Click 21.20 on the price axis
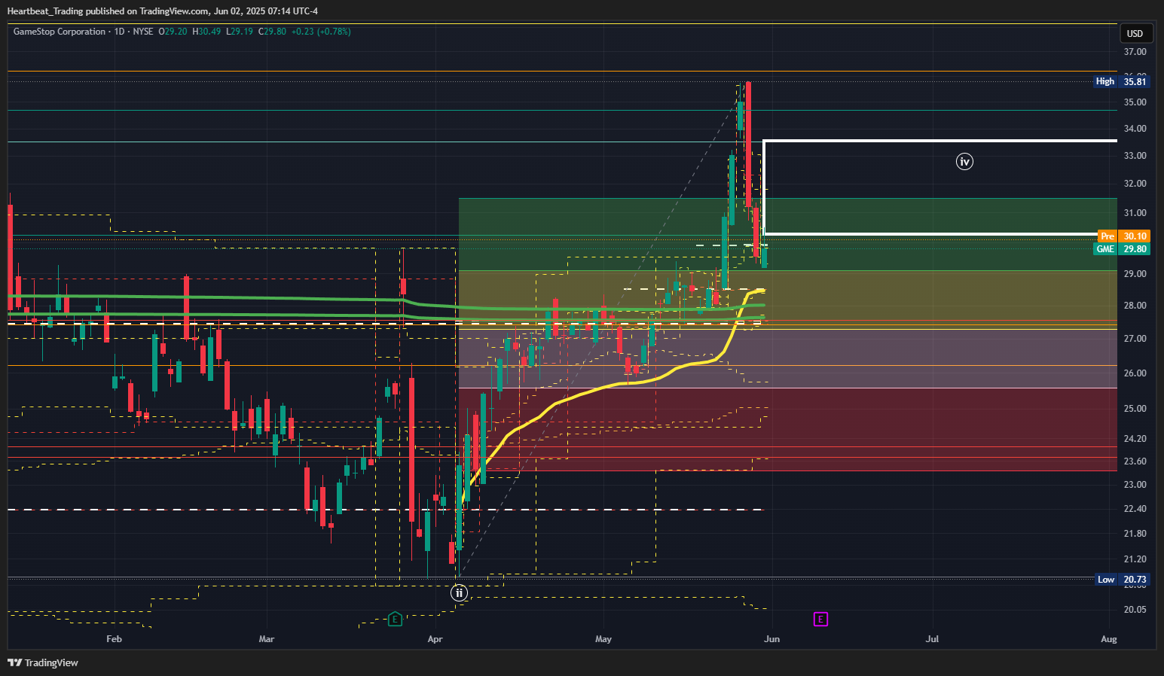This screenshot has width=1164, height=676. click(1135, 559)
